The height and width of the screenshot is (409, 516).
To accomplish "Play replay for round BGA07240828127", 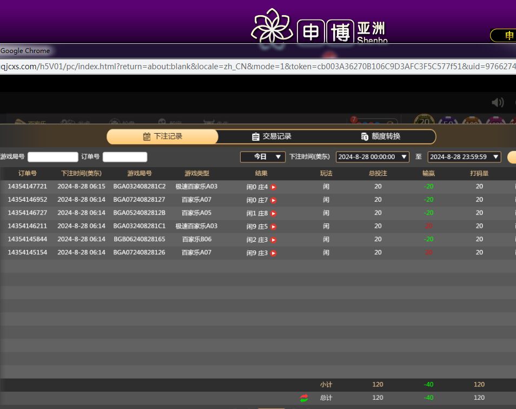I will (274, 200).
